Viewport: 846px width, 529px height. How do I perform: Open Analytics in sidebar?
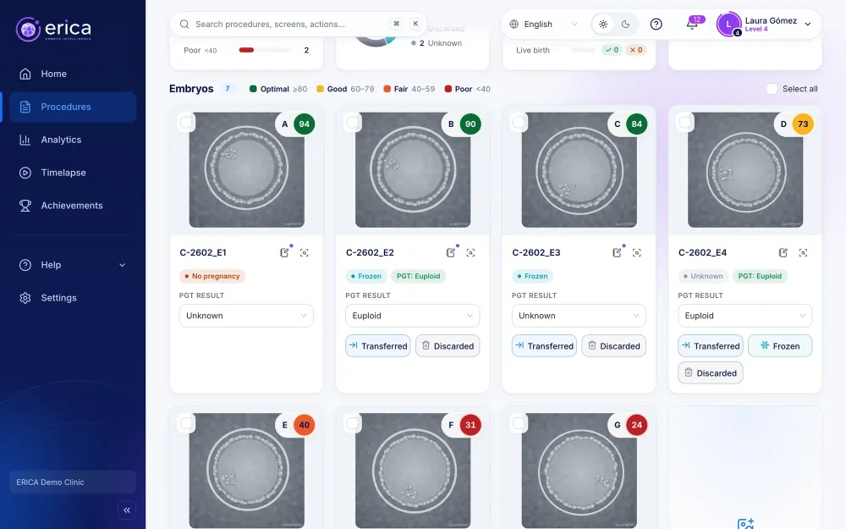point(73,140)
